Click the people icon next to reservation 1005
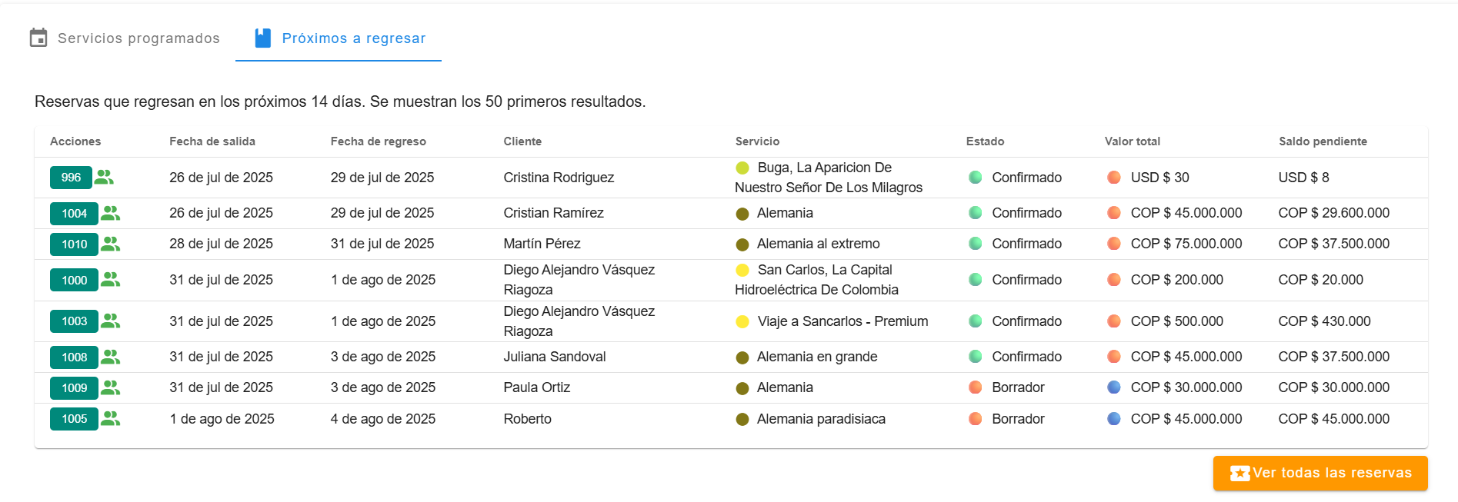This screenshot has height=502, width=1458. point(111,418)
